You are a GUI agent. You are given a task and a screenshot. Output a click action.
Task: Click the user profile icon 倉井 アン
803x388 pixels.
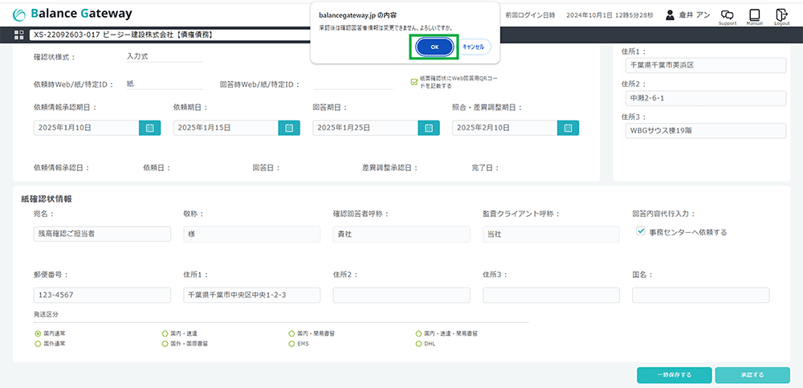click(670, 14)
